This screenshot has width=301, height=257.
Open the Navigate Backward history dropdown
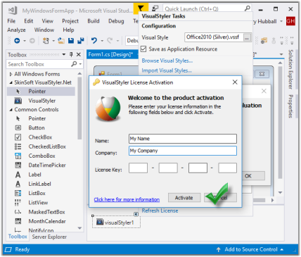coord(25,41)
